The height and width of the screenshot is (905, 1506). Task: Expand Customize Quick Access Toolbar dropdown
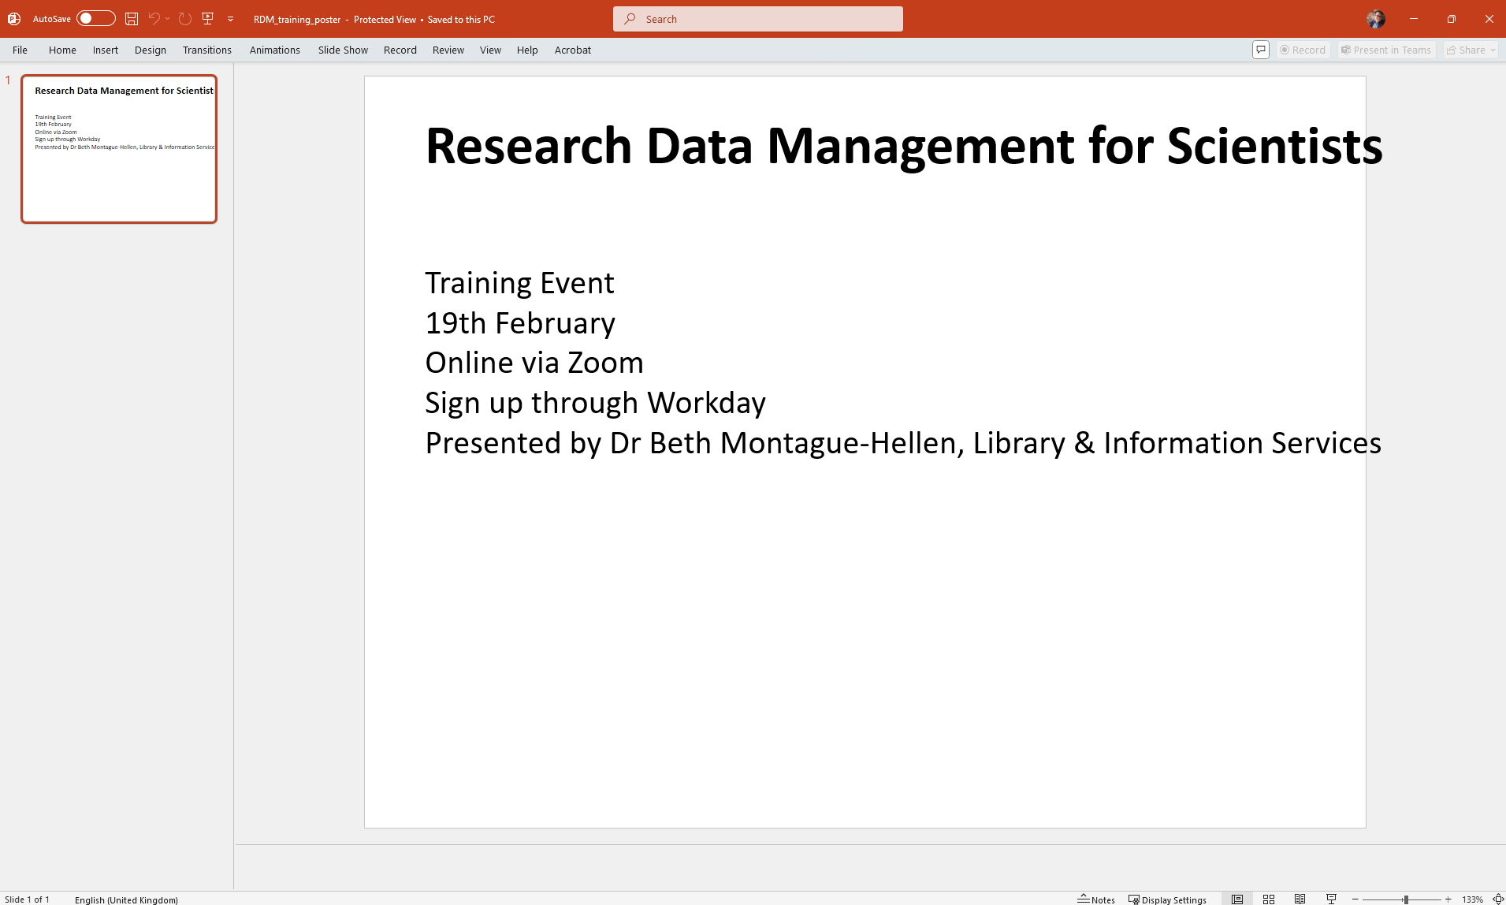(x=231, y=19)
